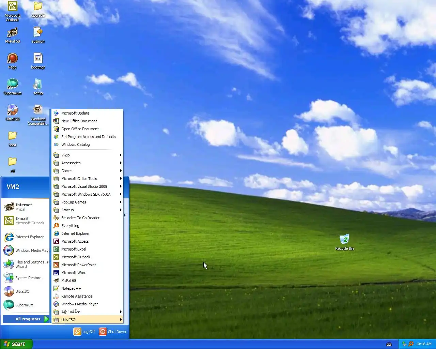
Task: Launch Windows Media Player from programs list
Action: pyautogui.click(x=87, y=304)
